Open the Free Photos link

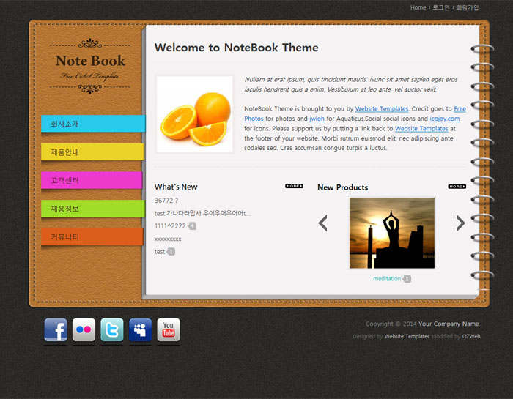coord(460,108)
